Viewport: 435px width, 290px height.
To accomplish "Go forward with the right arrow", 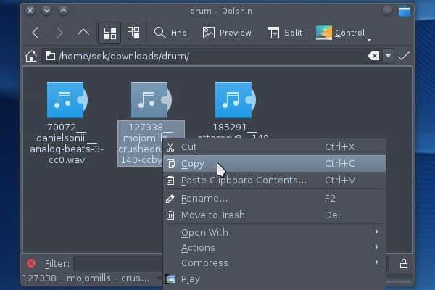I will pos(59,33).
